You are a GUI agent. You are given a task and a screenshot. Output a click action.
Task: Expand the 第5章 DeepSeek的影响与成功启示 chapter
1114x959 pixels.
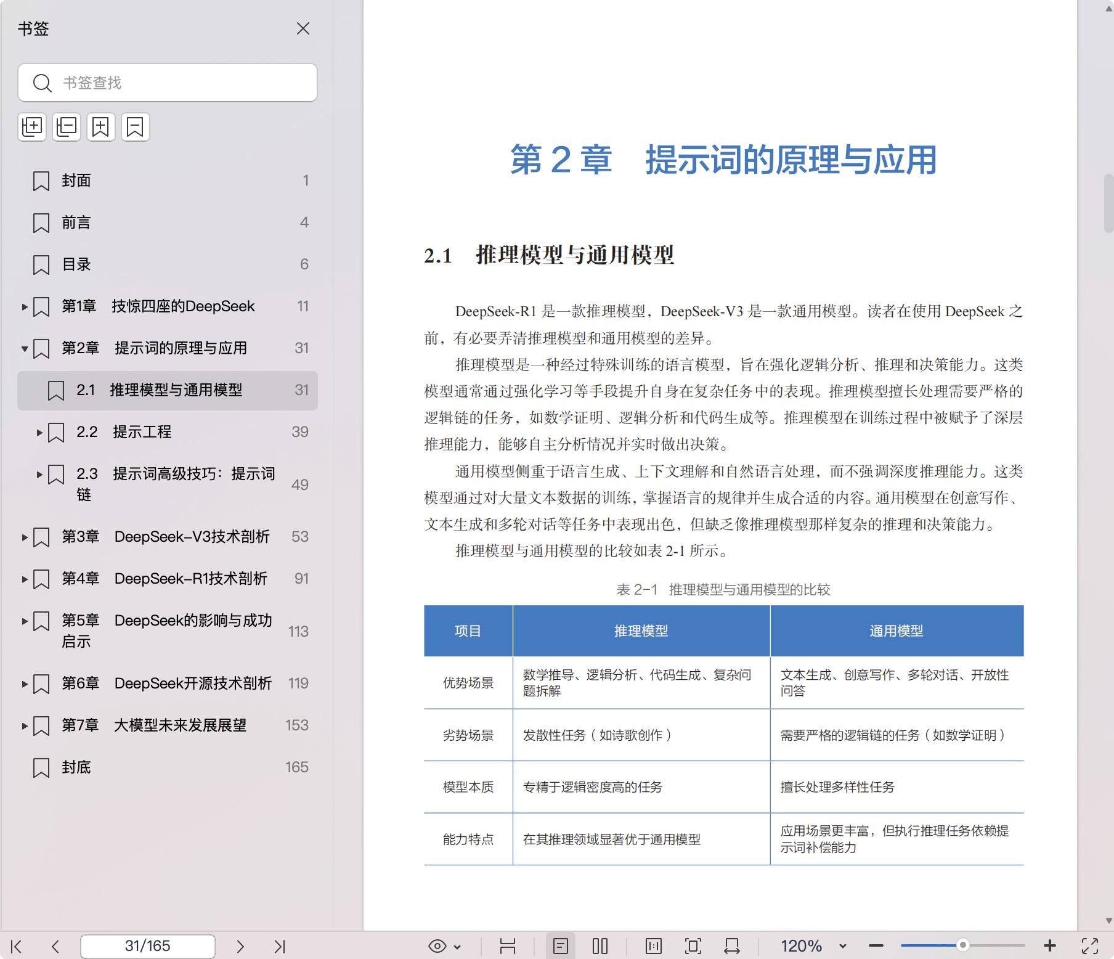click(25, 621)
